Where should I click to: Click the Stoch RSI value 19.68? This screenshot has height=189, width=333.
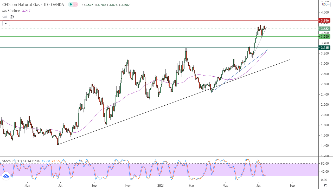(46, 161)
